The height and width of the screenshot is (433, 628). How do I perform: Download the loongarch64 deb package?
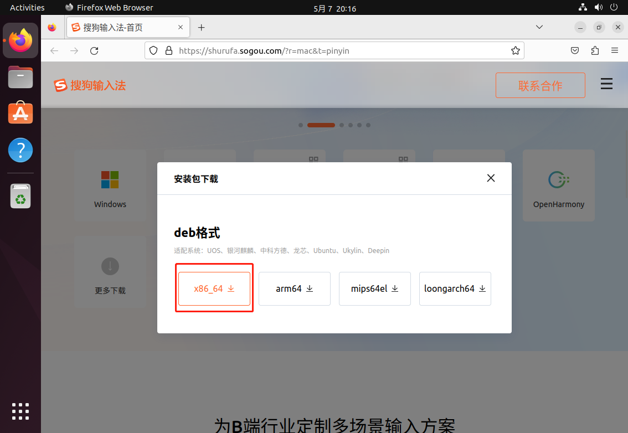click(x=455, y=289)
